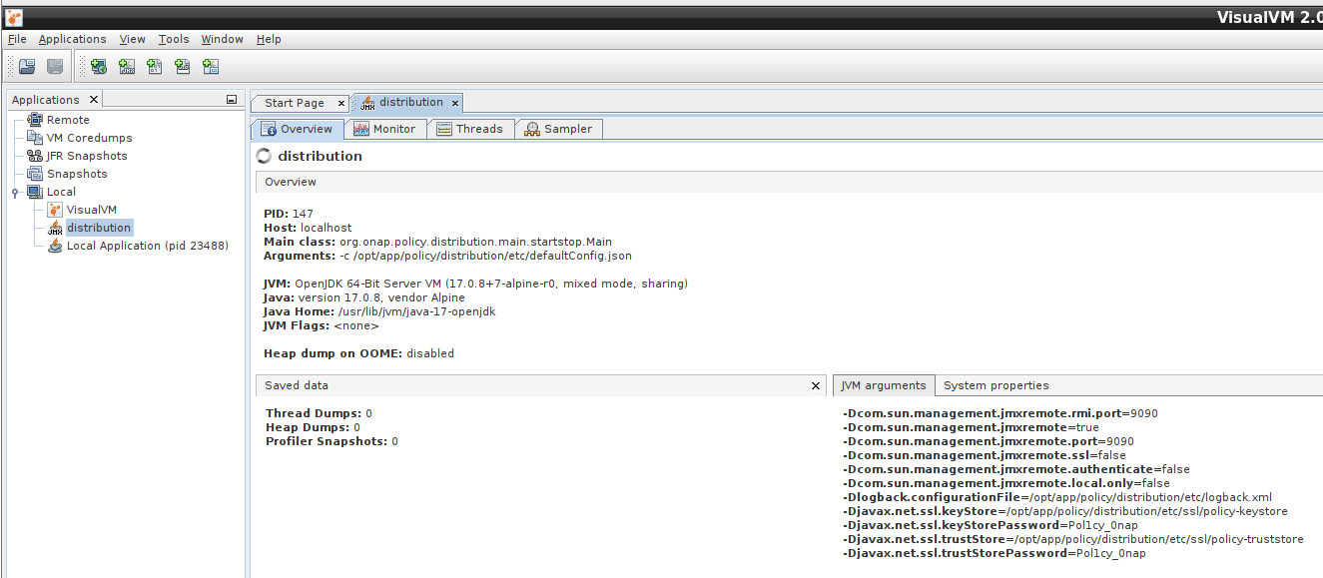This screenshot has width=1323, height=578.
Task: Select Local Application (pid 23488)
Action: coord(148,246)
